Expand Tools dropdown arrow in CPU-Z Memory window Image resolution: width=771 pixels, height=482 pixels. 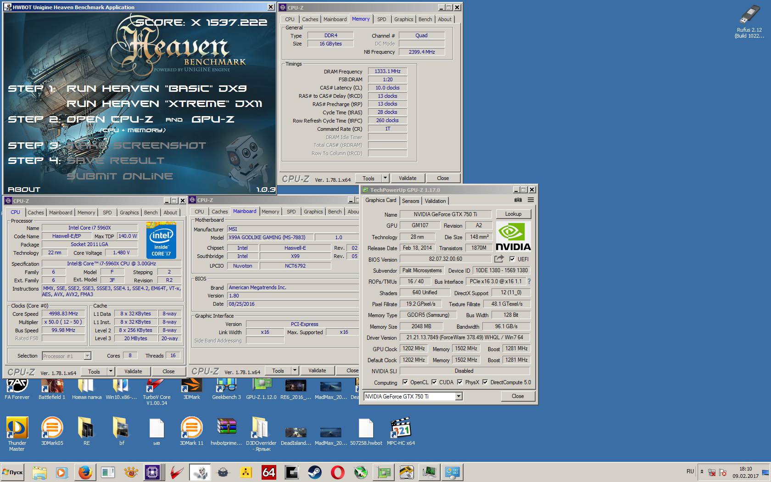[x=385, y=178]
